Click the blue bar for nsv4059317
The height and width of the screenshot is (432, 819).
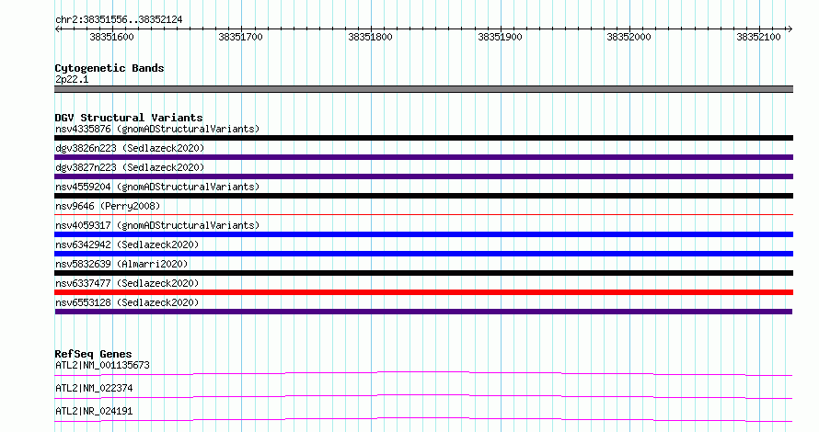click(423, 234)
